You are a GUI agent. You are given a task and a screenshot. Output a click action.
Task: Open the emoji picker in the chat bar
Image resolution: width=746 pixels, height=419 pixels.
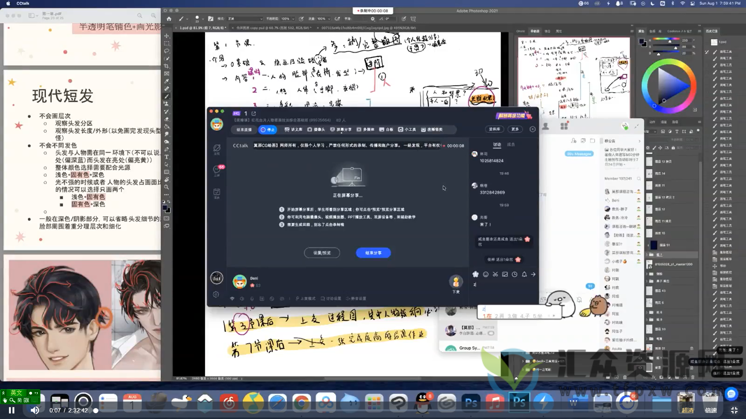point(486,274)
